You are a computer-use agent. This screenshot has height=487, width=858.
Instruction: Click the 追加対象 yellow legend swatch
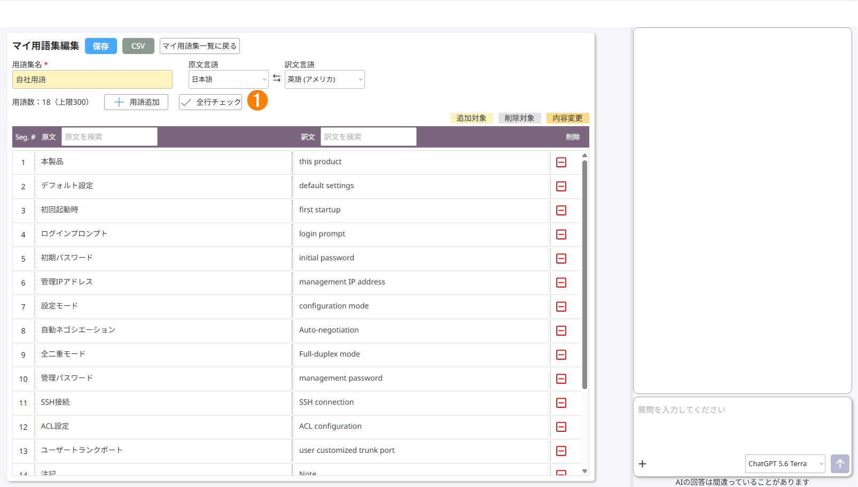471,118
